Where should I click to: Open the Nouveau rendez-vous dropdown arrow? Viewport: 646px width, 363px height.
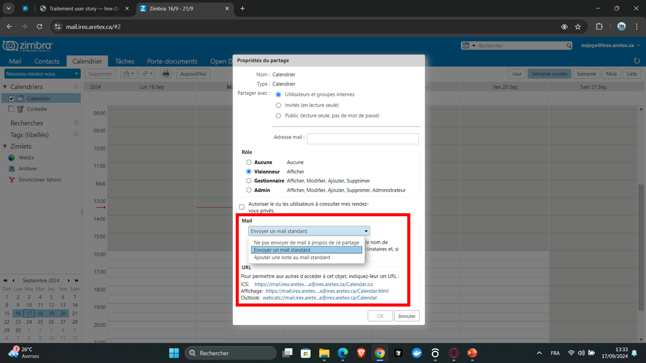(76, 74)
